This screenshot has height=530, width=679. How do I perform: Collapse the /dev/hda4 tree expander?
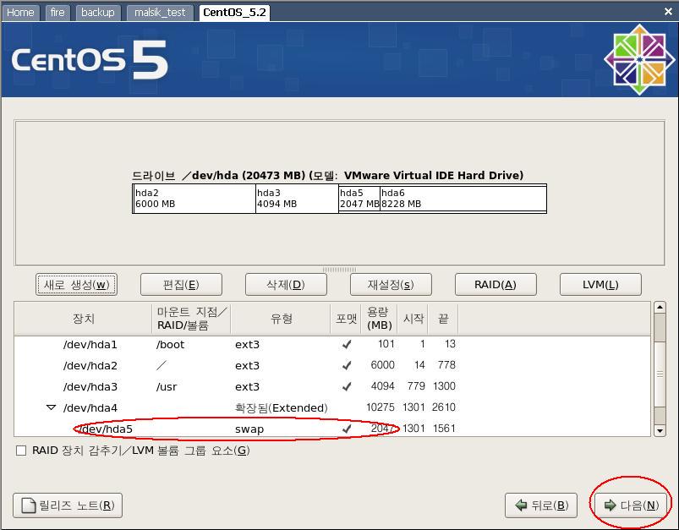click(x=51, y=407)
